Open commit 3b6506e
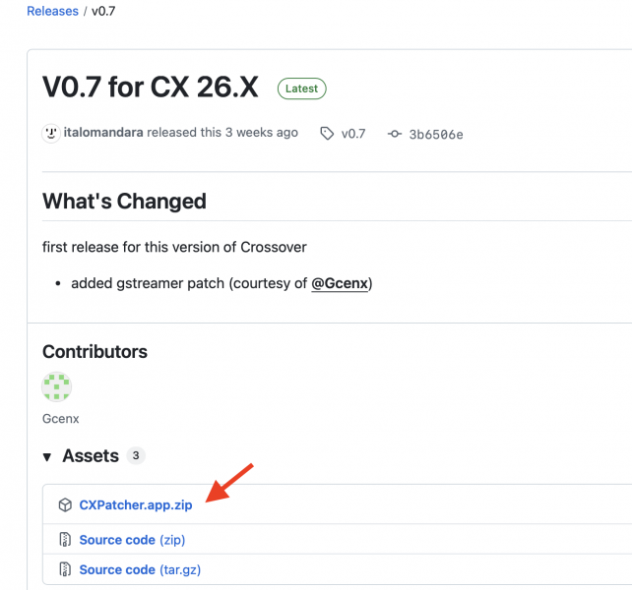 click(x=436, y=134)
